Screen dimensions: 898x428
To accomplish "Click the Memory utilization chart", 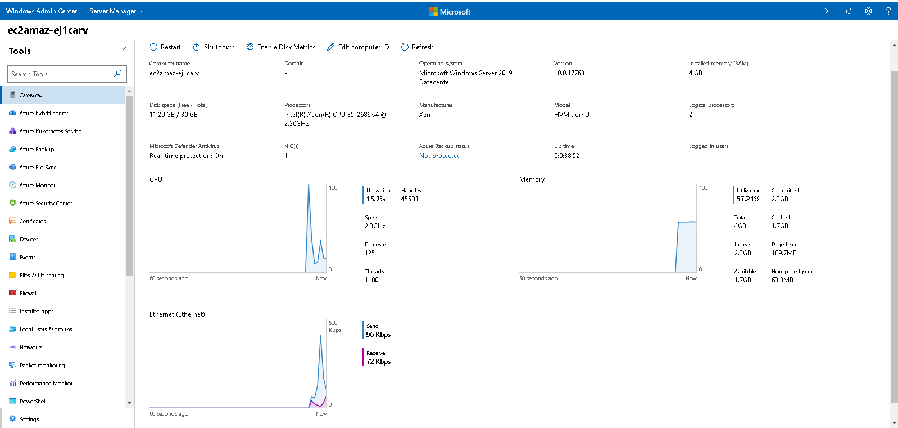I will click(608, 228).
